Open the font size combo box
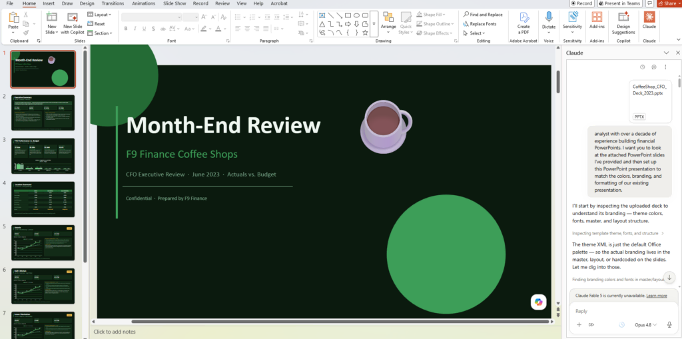This screenshot has width=682, height=339. (x=190, y=17)
